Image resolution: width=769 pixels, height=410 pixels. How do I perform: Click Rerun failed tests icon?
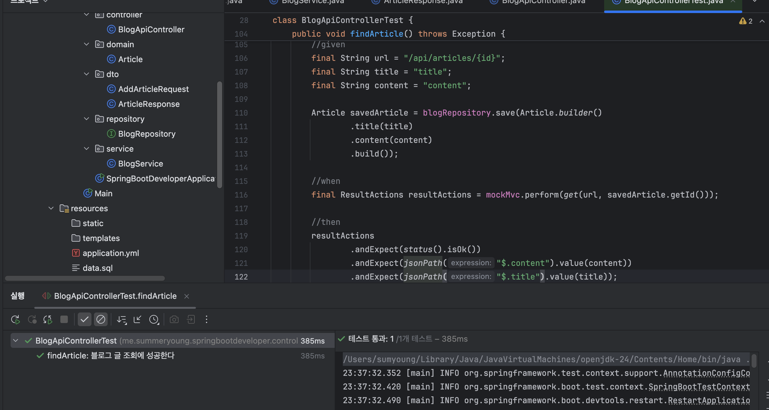point(32,319)
